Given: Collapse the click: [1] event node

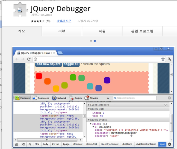Looking at the screenshot, I should pyautogui.click(x=91, y=124).
